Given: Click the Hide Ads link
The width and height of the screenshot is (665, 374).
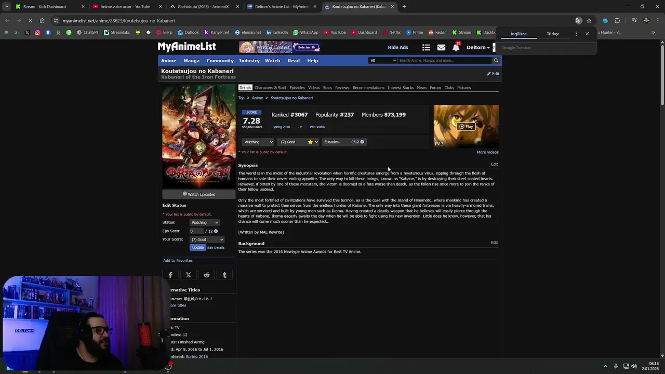Looking at the screenshot, I should click(x=398, y=47).
